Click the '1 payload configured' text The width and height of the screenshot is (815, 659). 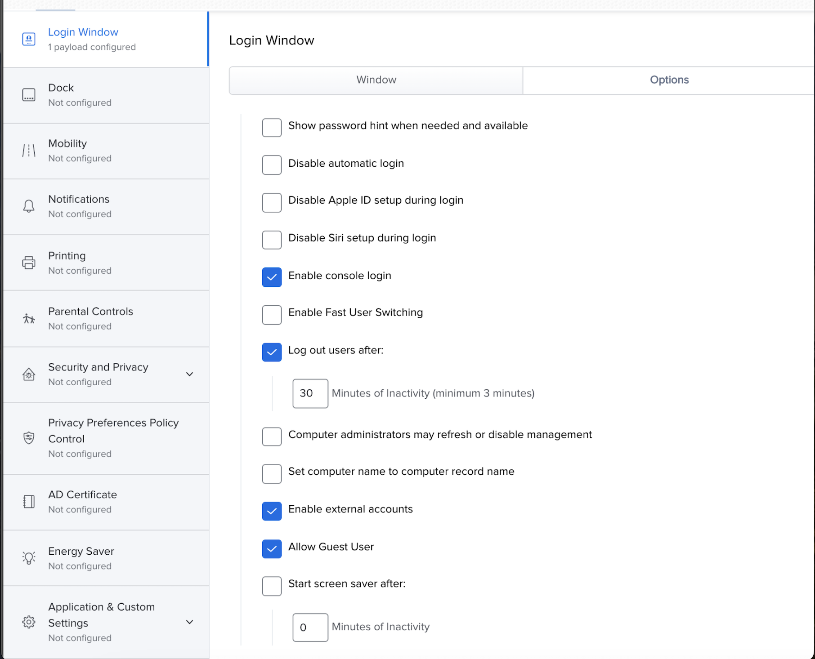coord(92,47)
